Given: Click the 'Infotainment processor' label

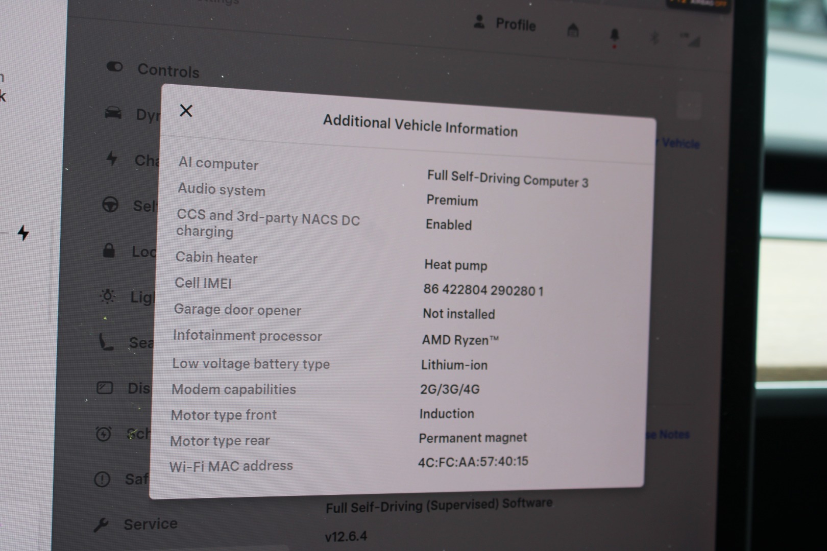Looking at the screenshot, I should [248, 336].
